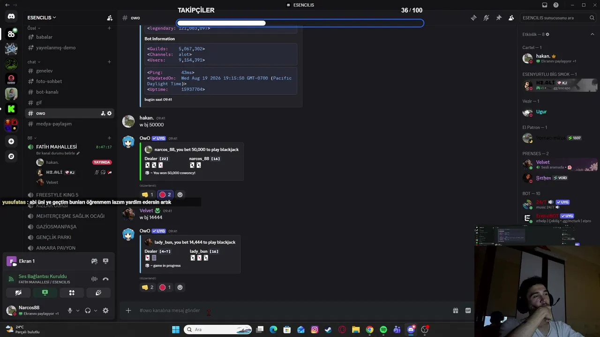Switch to the bot-kanalı channel

coord(69,92)
